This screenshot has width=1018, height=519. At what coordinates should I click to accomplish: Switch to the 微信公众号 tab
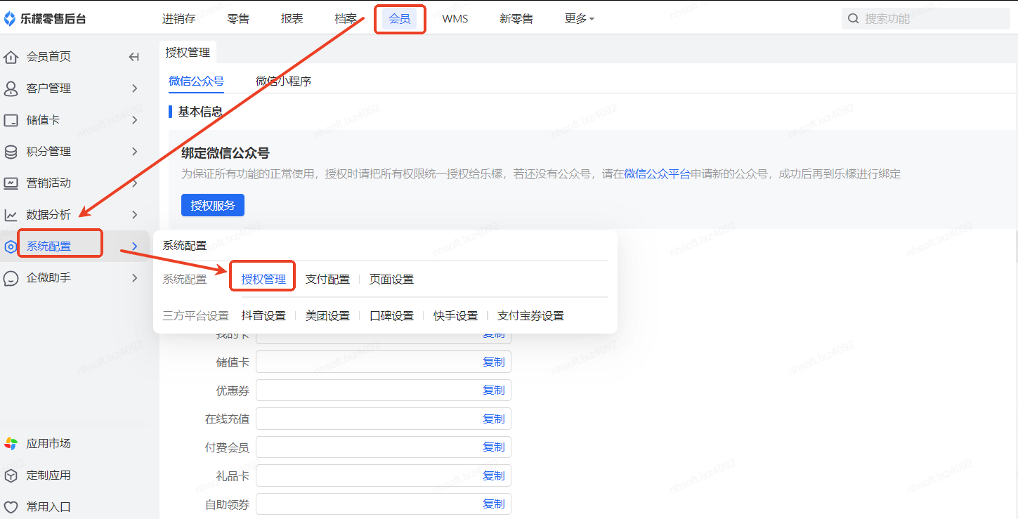[196, 81]
